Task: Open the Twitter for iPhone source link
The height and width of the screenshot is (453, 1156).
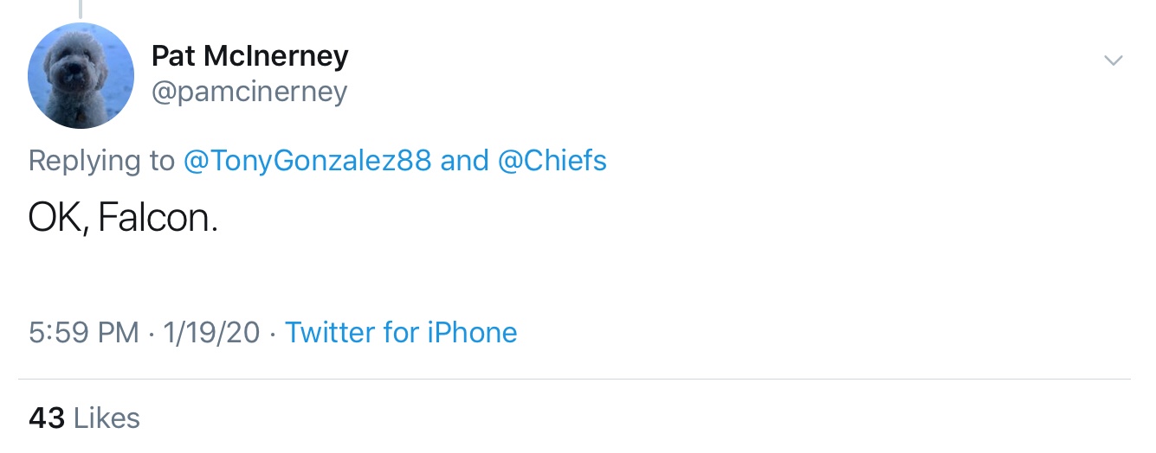Action: coord(401,332)
